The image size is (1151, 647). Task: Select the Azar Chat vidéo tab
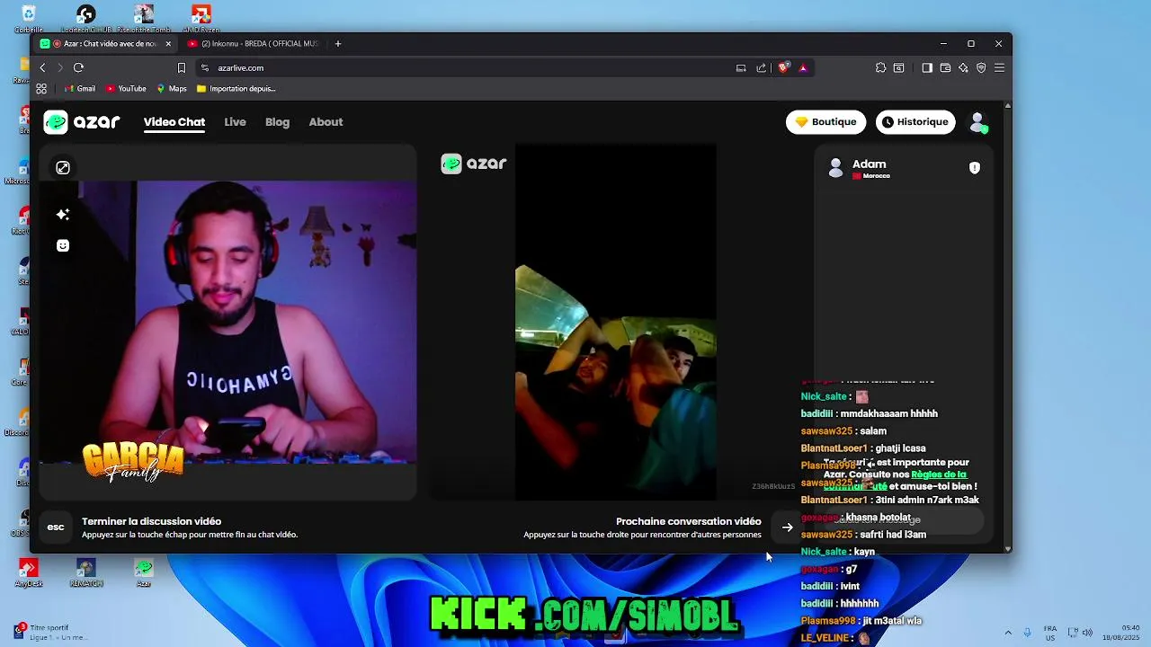pos(105,43)
